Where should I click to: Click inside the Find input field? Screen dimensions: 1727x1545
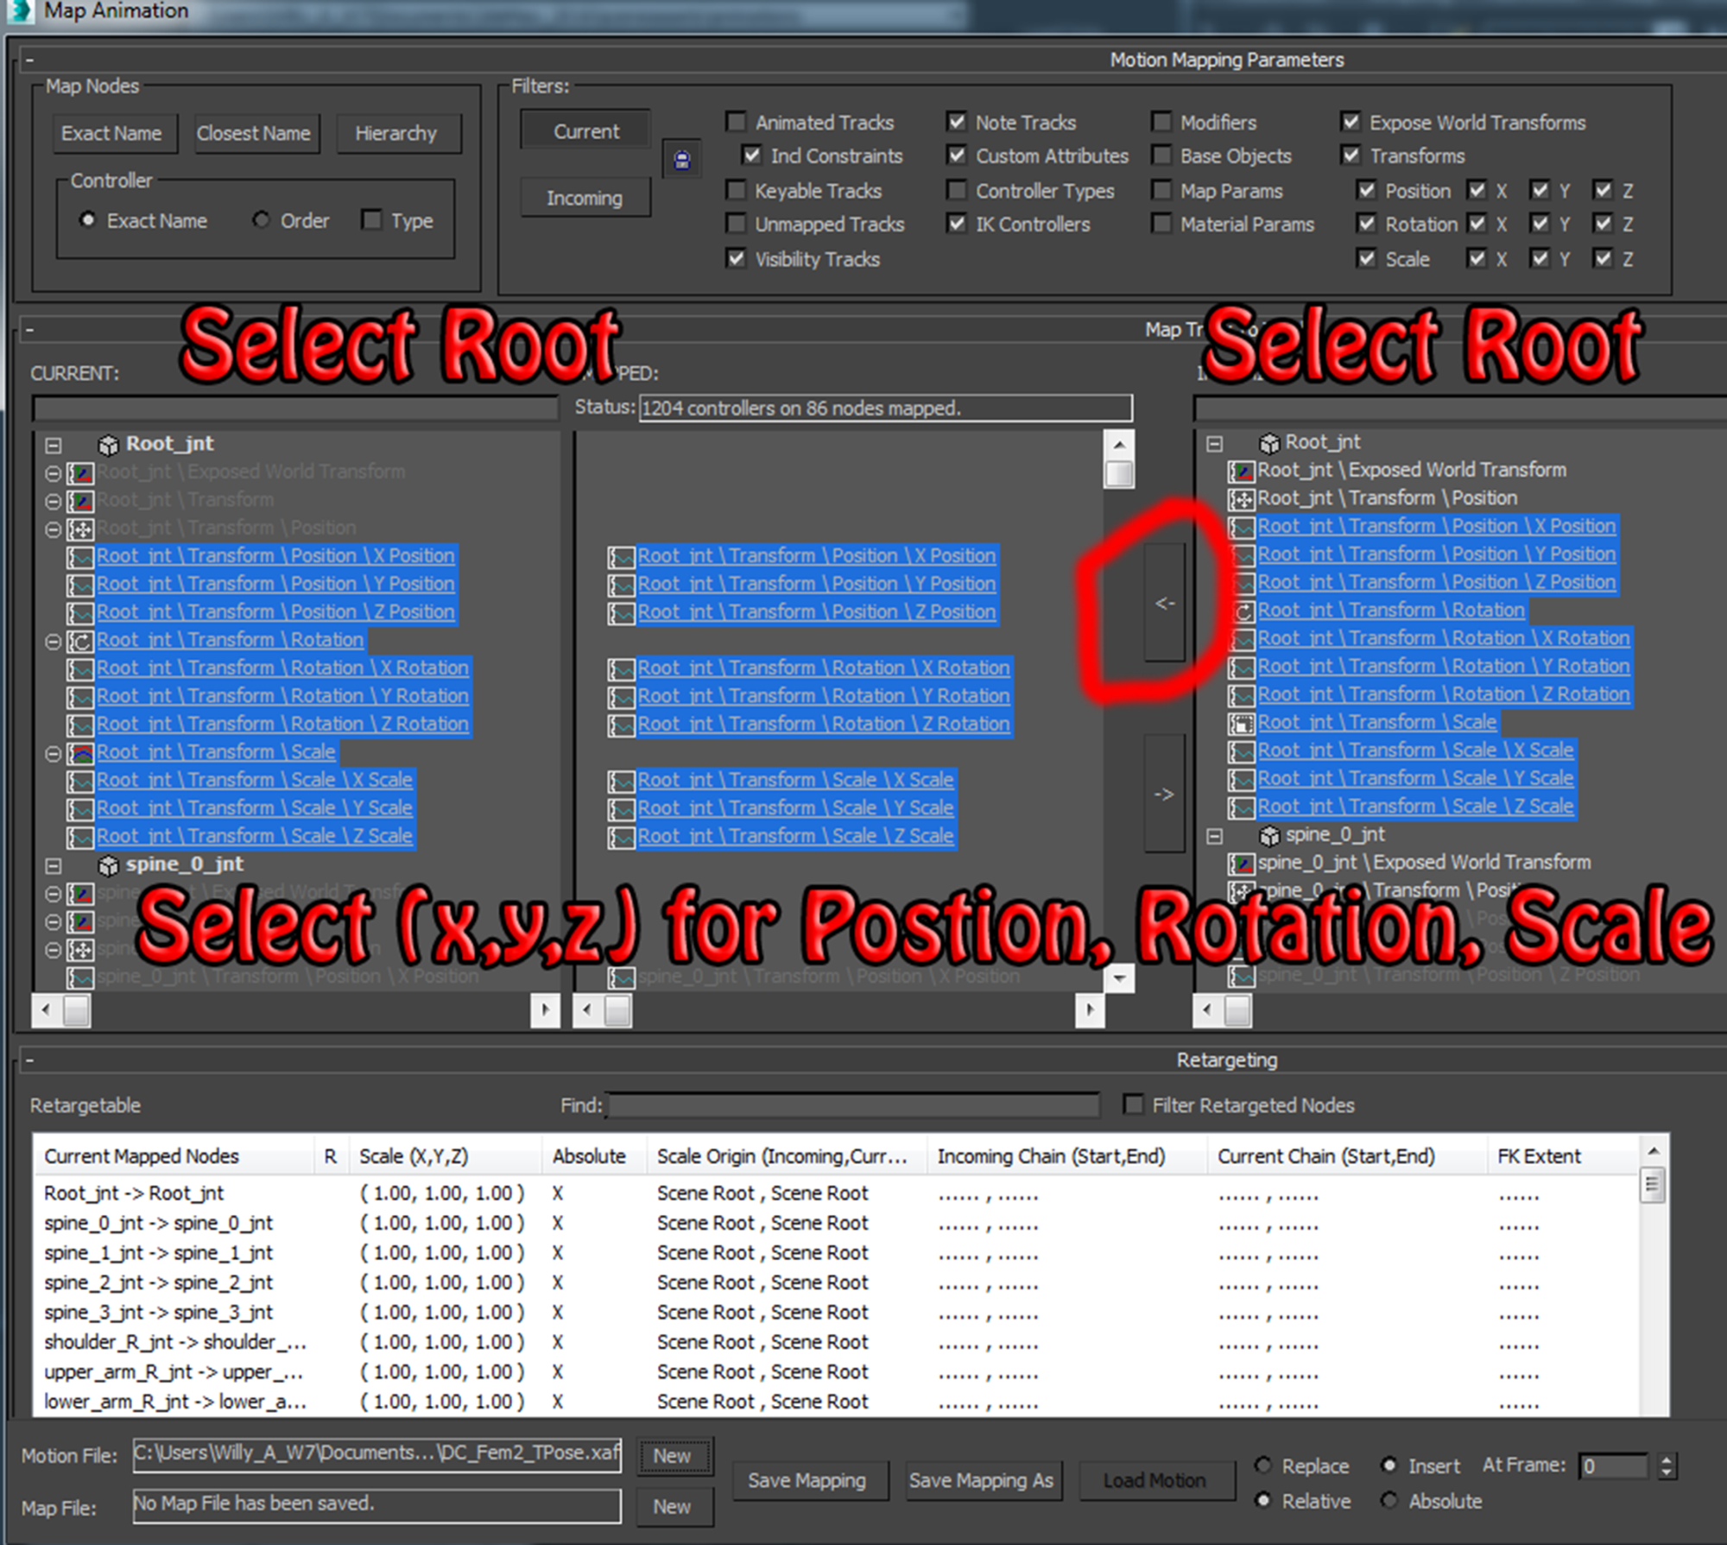[x=853, y=1105]
